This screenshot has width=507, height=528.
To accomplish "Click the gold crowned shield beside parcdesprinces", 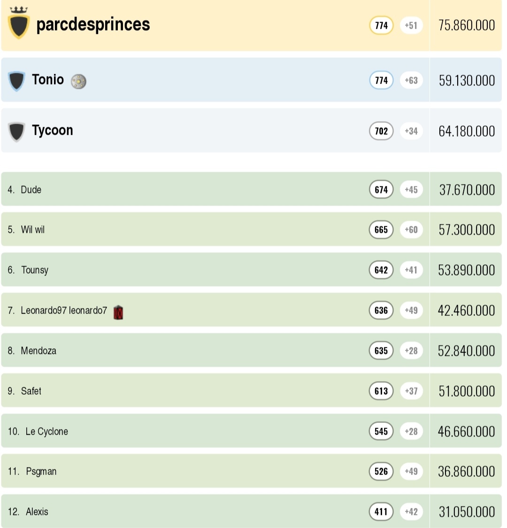I will point(19,24).
